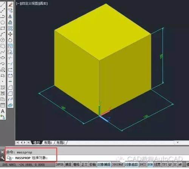Toggle SC selection cycling
189x169 pixels.
click(175, 164)
